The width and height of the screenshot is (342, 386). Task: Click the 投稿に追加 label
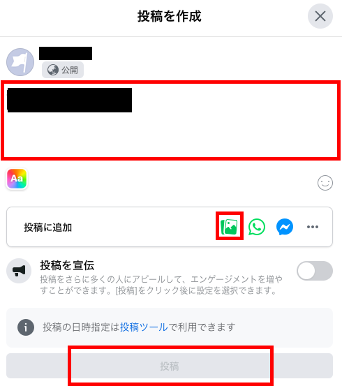pos(47,227)
